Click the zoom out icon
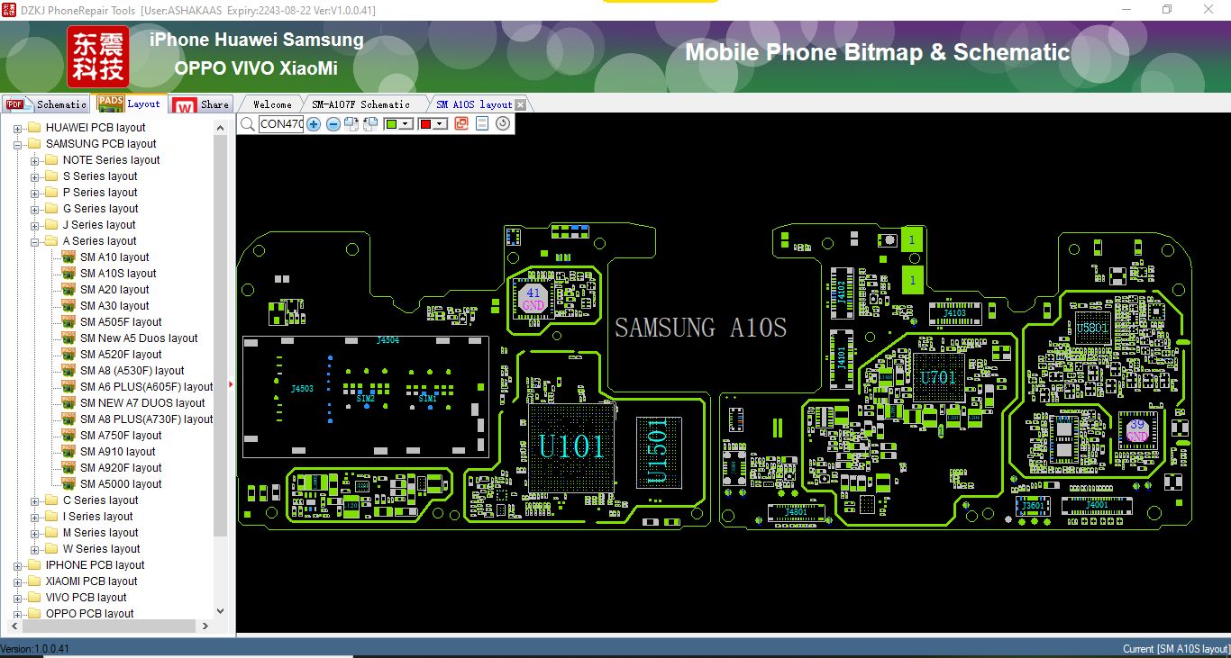This screenshot has height=658, width=1231. (333, 123)
